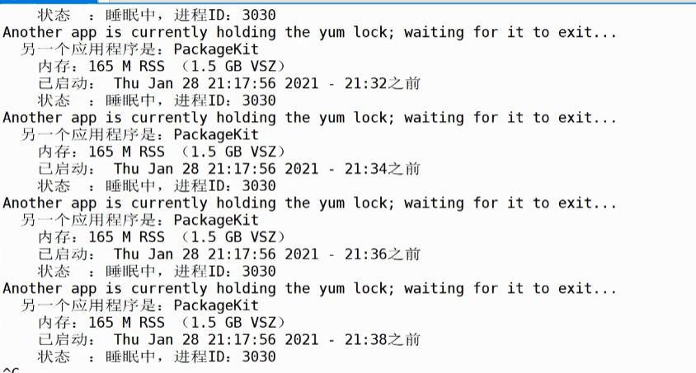The width and height of the screenshot is (696, 373).
Task: Click the second 内存 165 M RSS line
Action: (162, 152)
